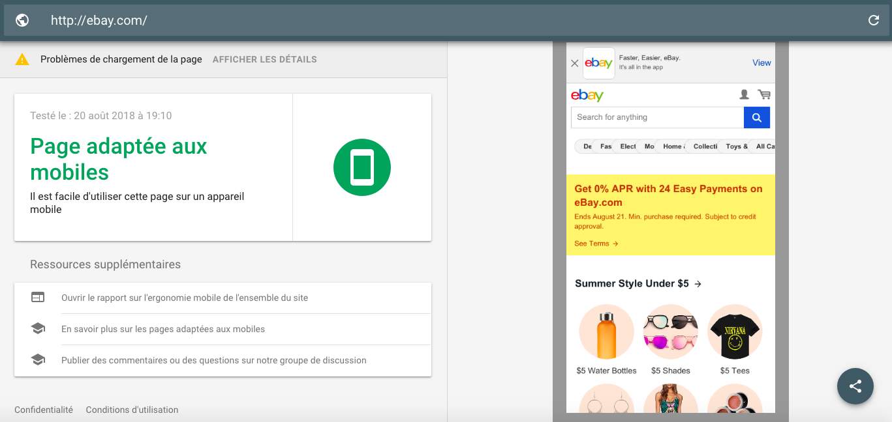The width and height of the screenshot is (892, 422).
Task: Open Publier des commentaires discussion group link
Action: click(213, 360)
